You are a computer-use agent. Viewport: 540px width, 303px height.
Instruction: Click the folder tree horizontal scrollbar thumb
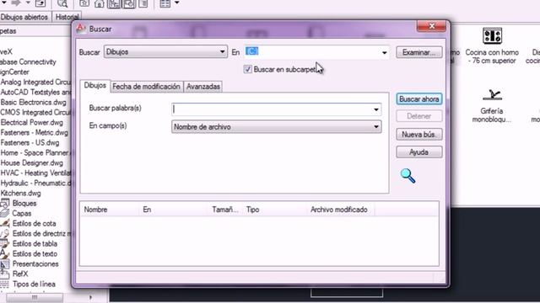35,297
